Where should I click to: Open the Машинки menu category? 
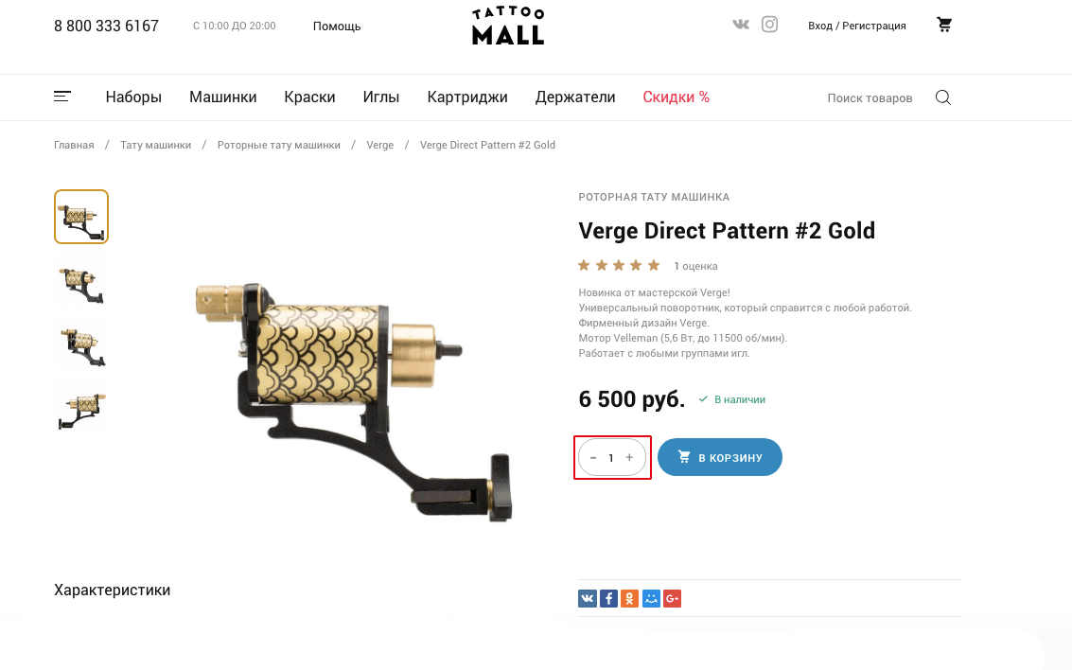(x=223, y=97)
